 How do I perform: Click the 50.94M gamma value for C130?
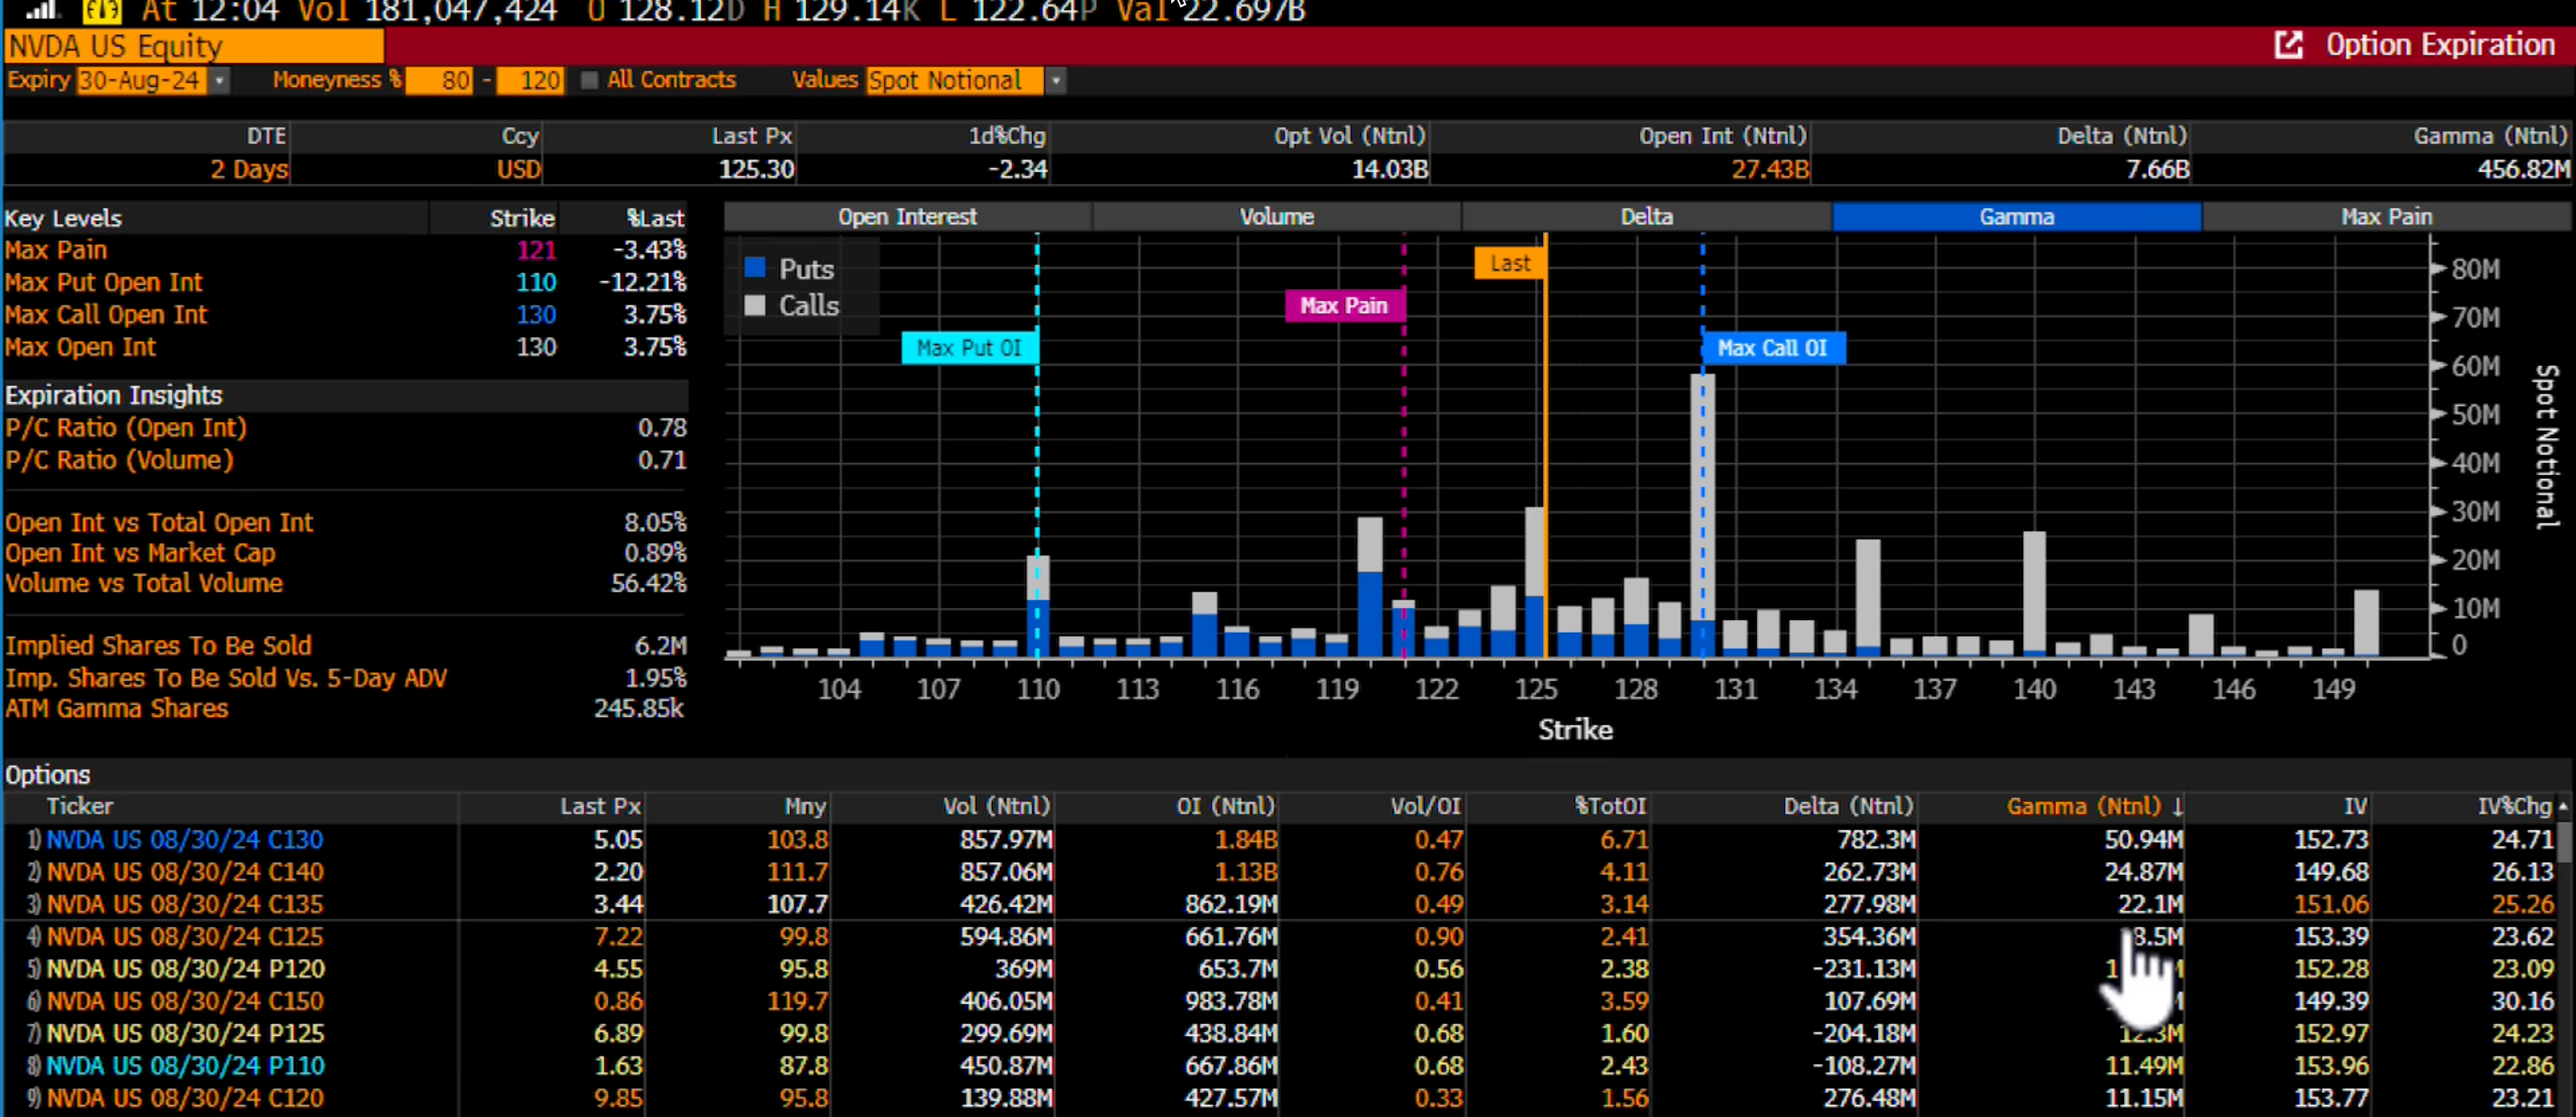[2144, 839]
